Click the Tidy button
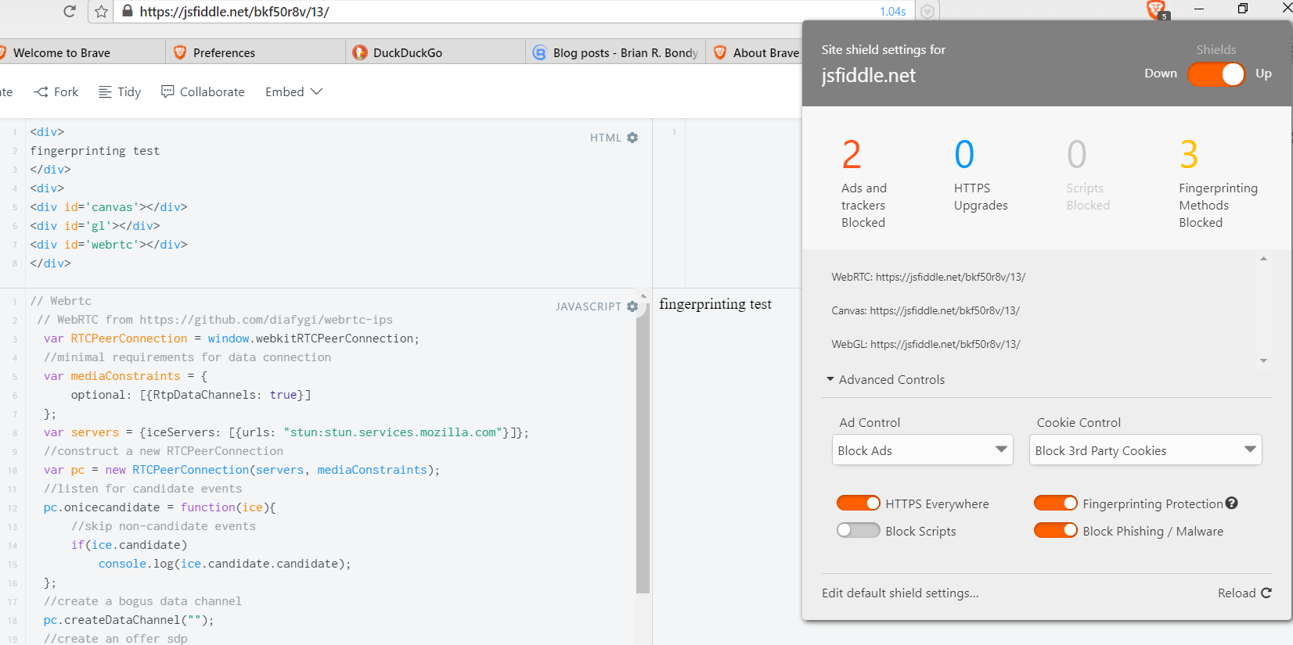Image resolution: width=1293 pixels, height=645 pixels. click(x=120, y=91)
